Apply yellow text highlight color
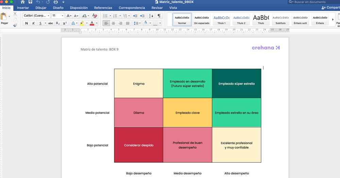This screenshot has height=178, width=340. pos(82,23)
